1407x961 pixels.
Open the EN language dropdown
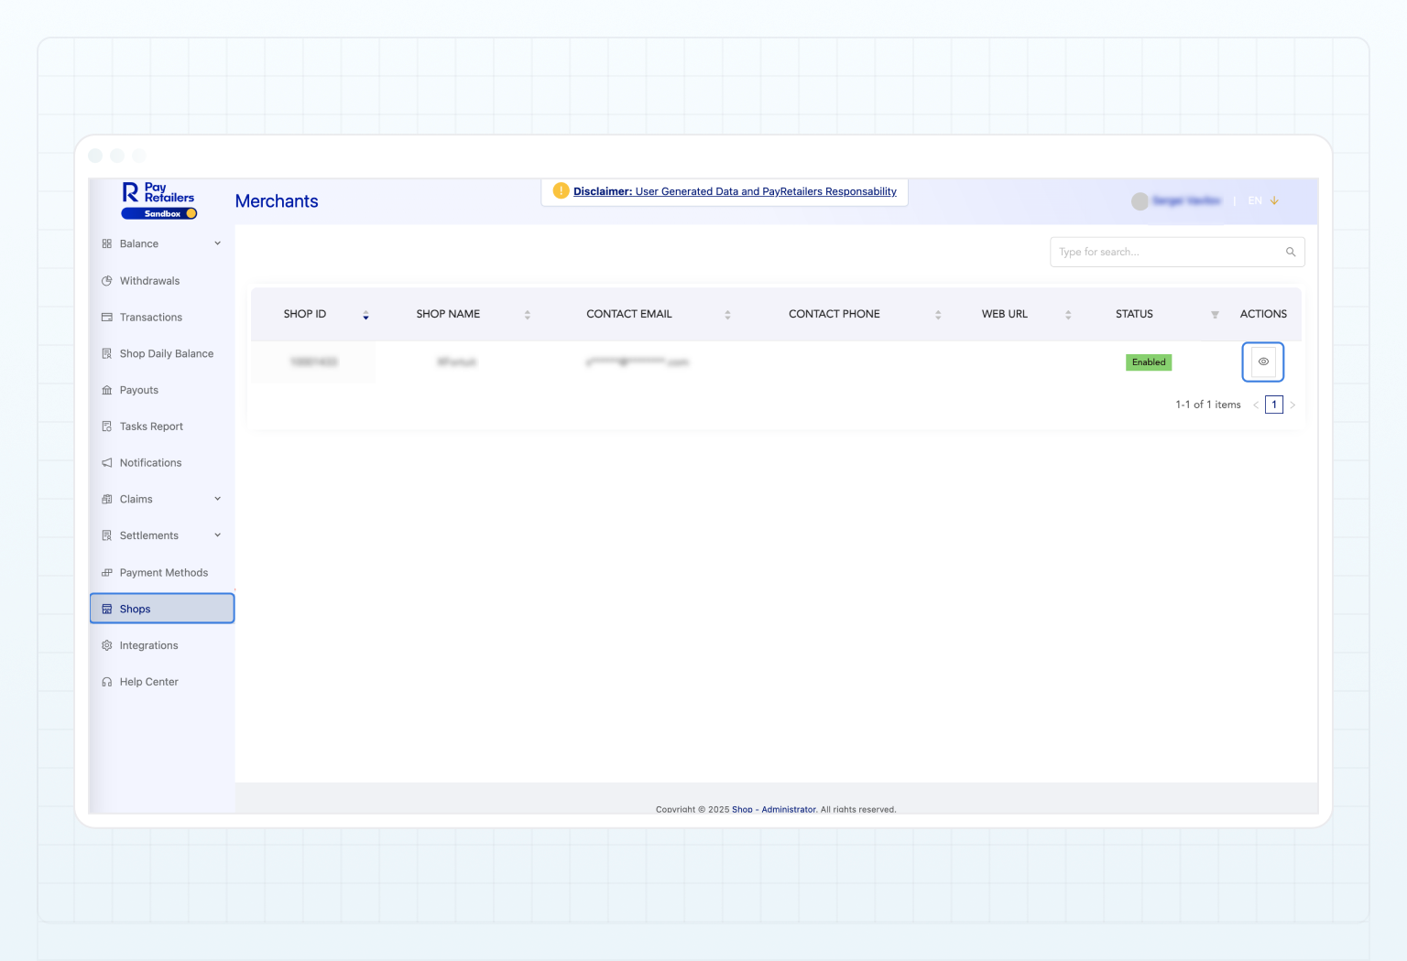click(x=1263, y=200)
